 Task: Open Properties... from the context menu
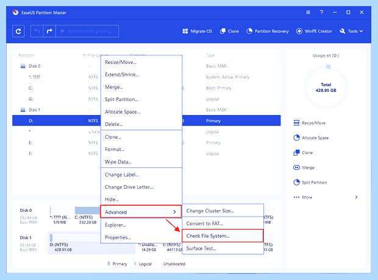[141, 237]
